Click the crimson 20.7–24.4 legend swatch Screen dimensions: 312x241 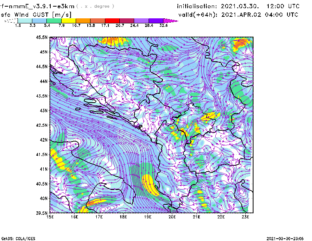pos(127,21)
